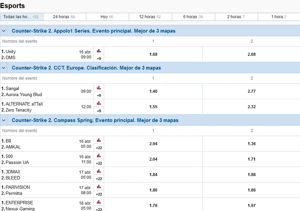Image resolution: width=300 pixels, height=211 pixels.
Task: Show +22 markets for 500 vs Passion UA
Action: click(x=99, y=163)
